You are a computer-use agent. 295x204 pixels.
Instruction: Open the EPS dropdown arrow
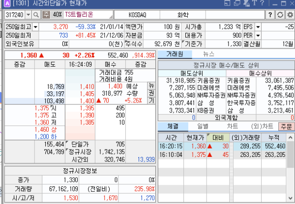(258, 27)
